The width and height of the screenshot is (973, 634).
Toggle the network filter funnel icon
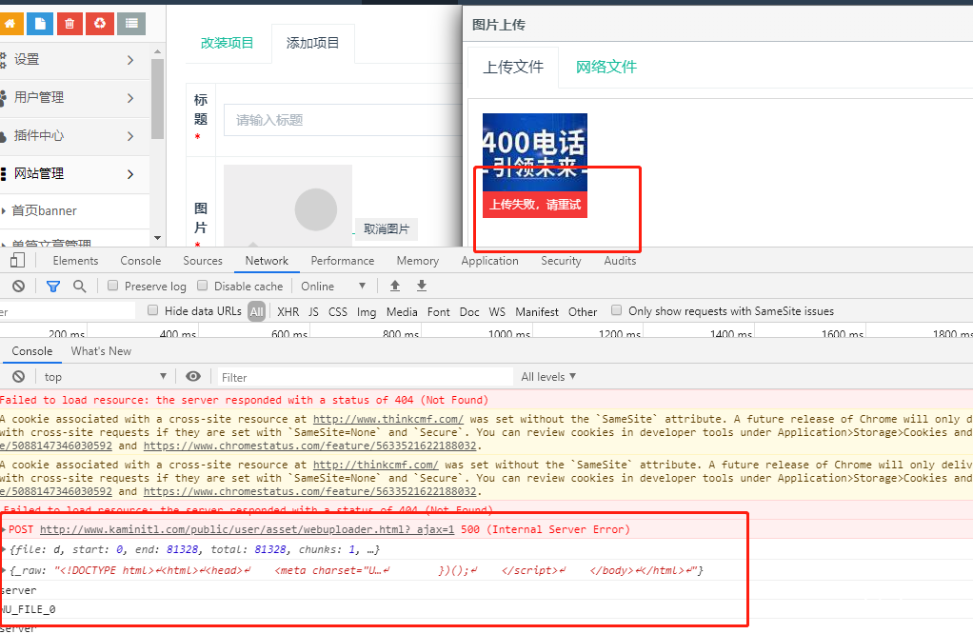[x=53, y=286]
